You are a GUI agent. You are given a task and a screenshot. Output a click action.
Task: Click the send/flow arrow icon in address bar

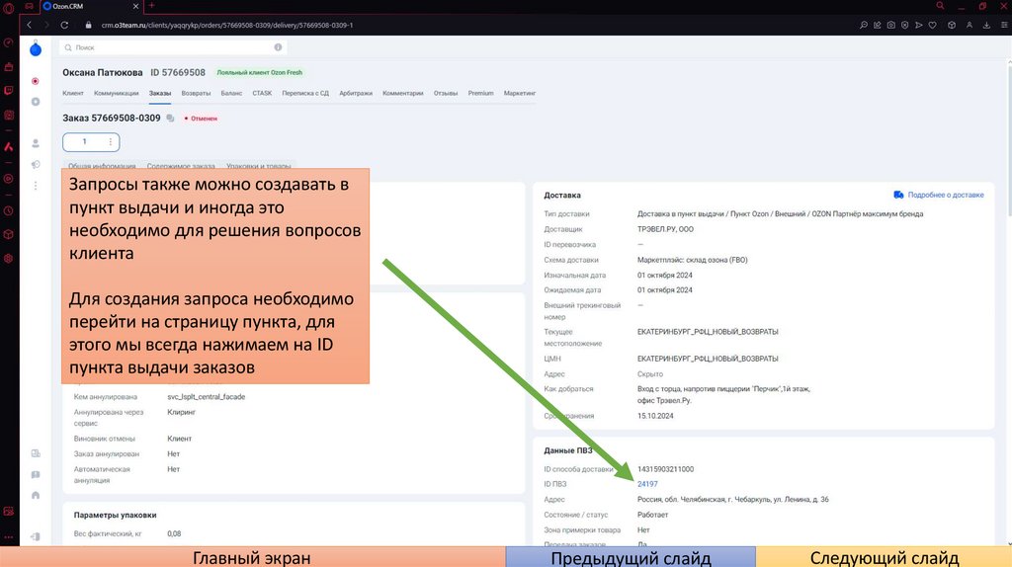[x=919, y=25]
